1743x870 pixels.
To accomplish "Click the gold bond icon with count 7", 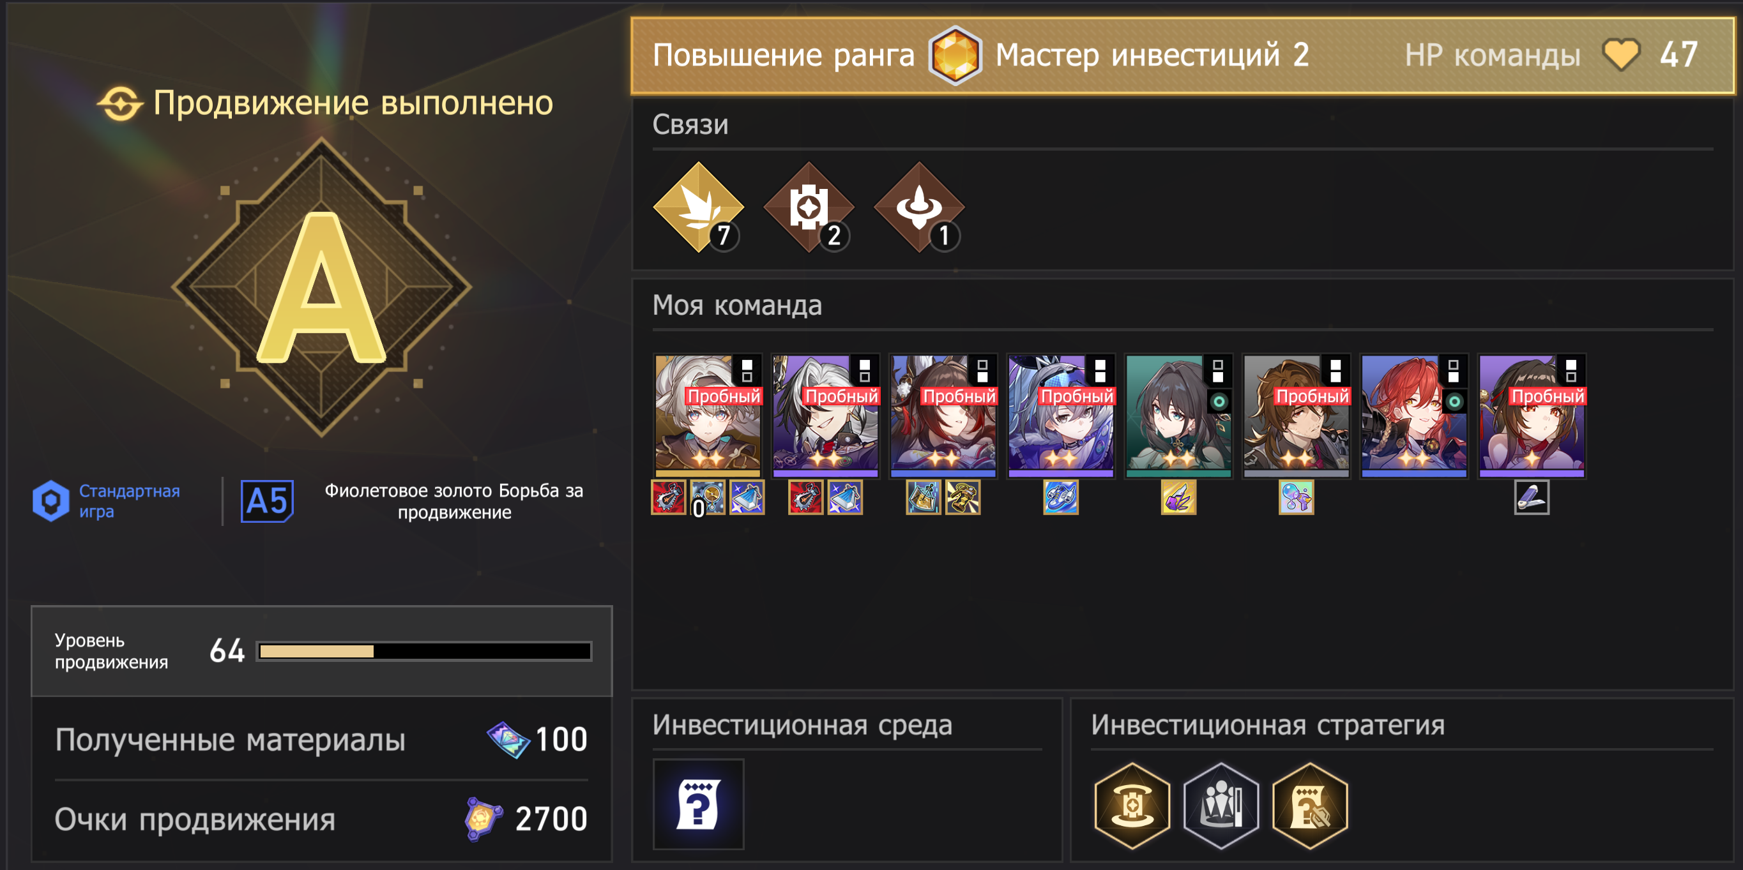I will (698, 207).
